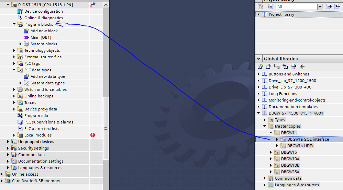
Task: Click project tree scrollbar up arrow
Action: click(106, 4)
